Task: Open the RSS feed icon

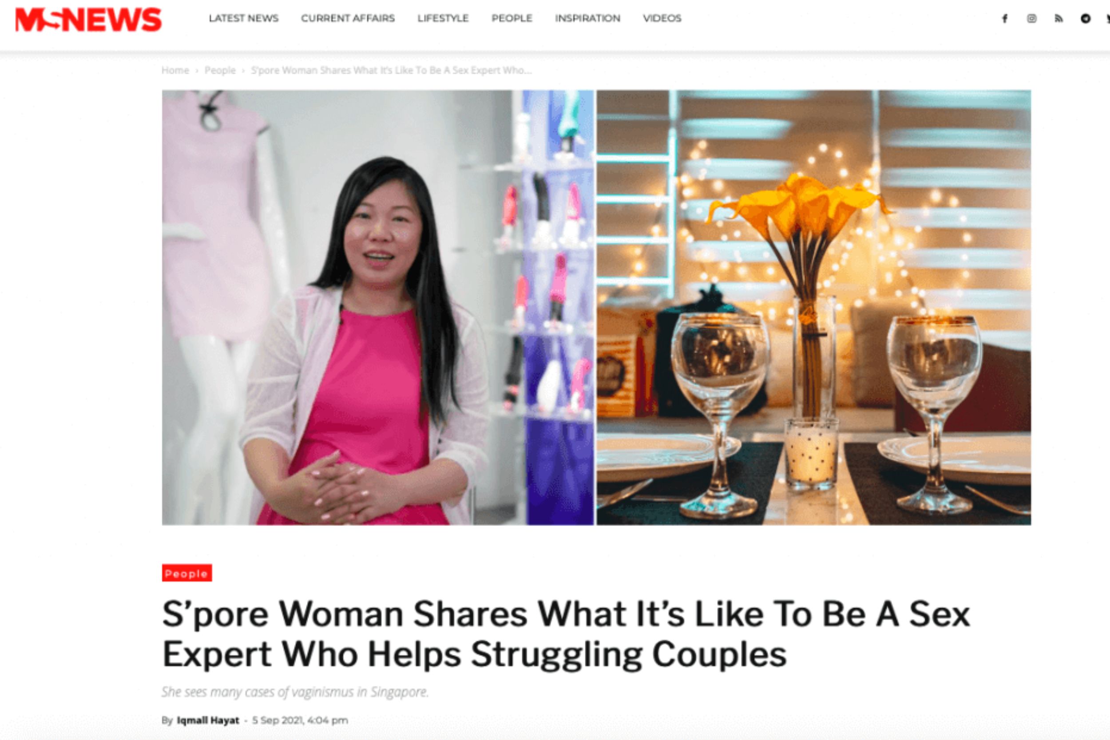Action: tap(1058, 18)
